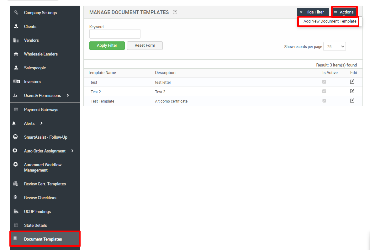
Task: Reset the form with the Reset Form button
Action: (145, 45)
